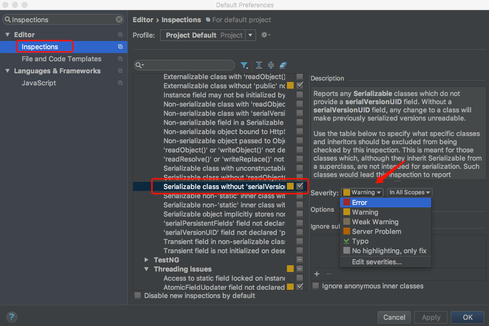Viewport: 489px width, 326px height.
Task: Collapse the 'Threading issues' group
Action: 147,269
